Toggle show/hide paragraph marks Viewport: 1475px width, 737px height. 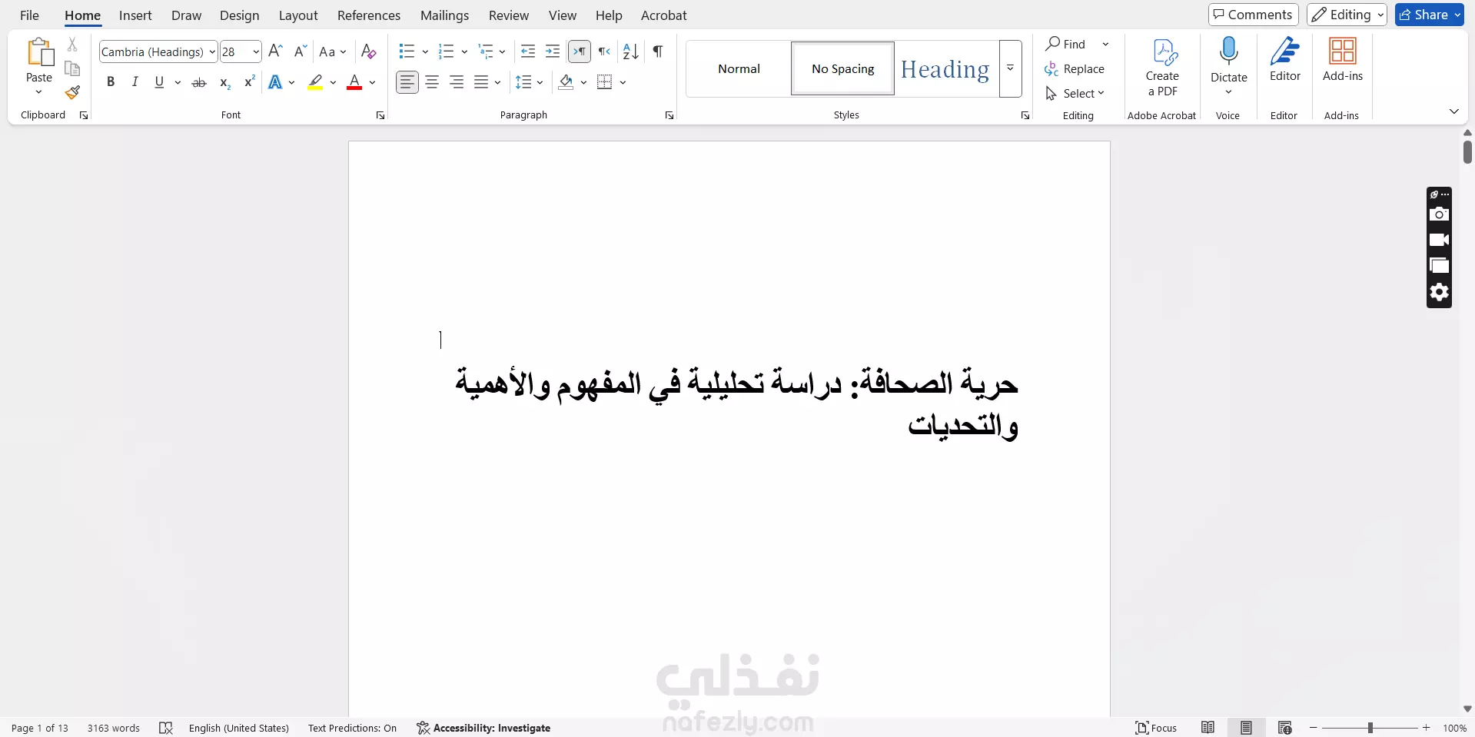coord(657,51)
